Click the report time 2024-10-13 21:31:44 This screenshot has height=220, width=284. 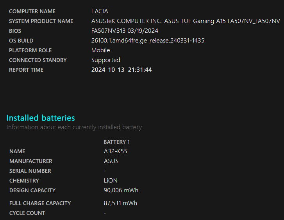[121, 70]
